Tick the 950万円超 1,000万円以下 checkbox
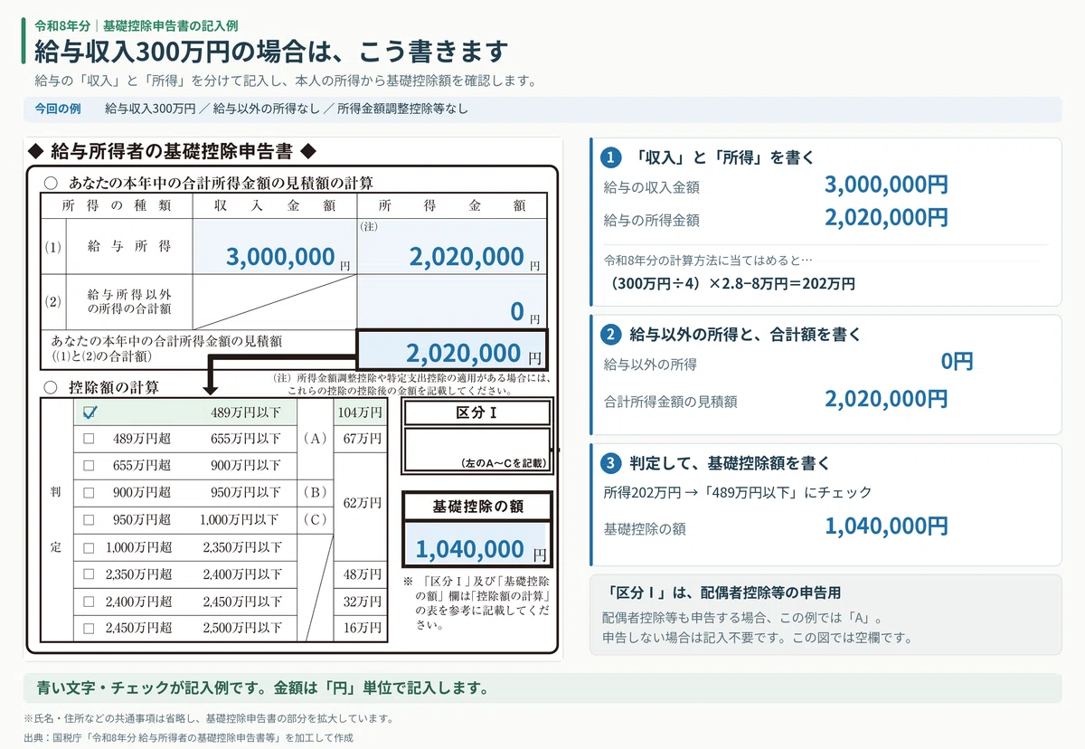The width and height of the screenshot is (1085, 749). click(x=89, y=520)
